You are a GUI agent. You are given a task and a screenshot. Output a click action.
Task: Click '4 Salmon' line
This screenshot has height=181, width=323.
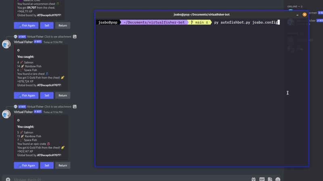coord(25,62)
